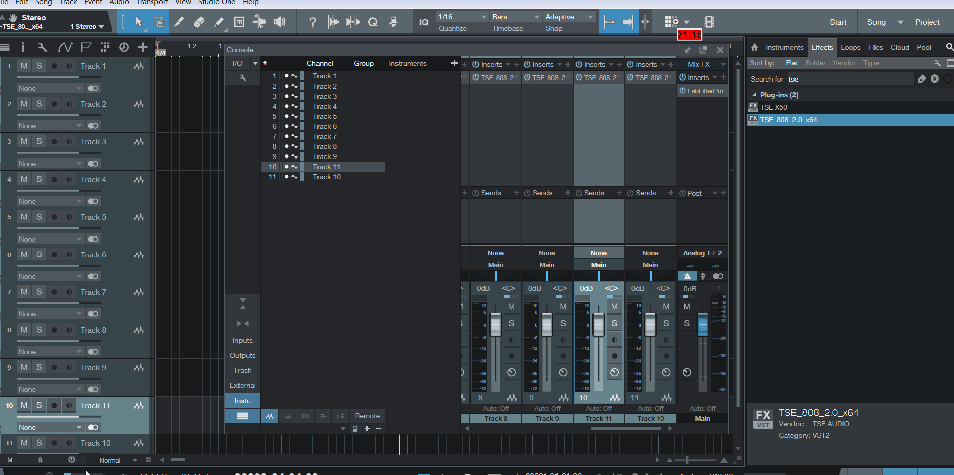954x475 pixels.
Task: Pick the Eraser tool
Action: pos(199,22)
